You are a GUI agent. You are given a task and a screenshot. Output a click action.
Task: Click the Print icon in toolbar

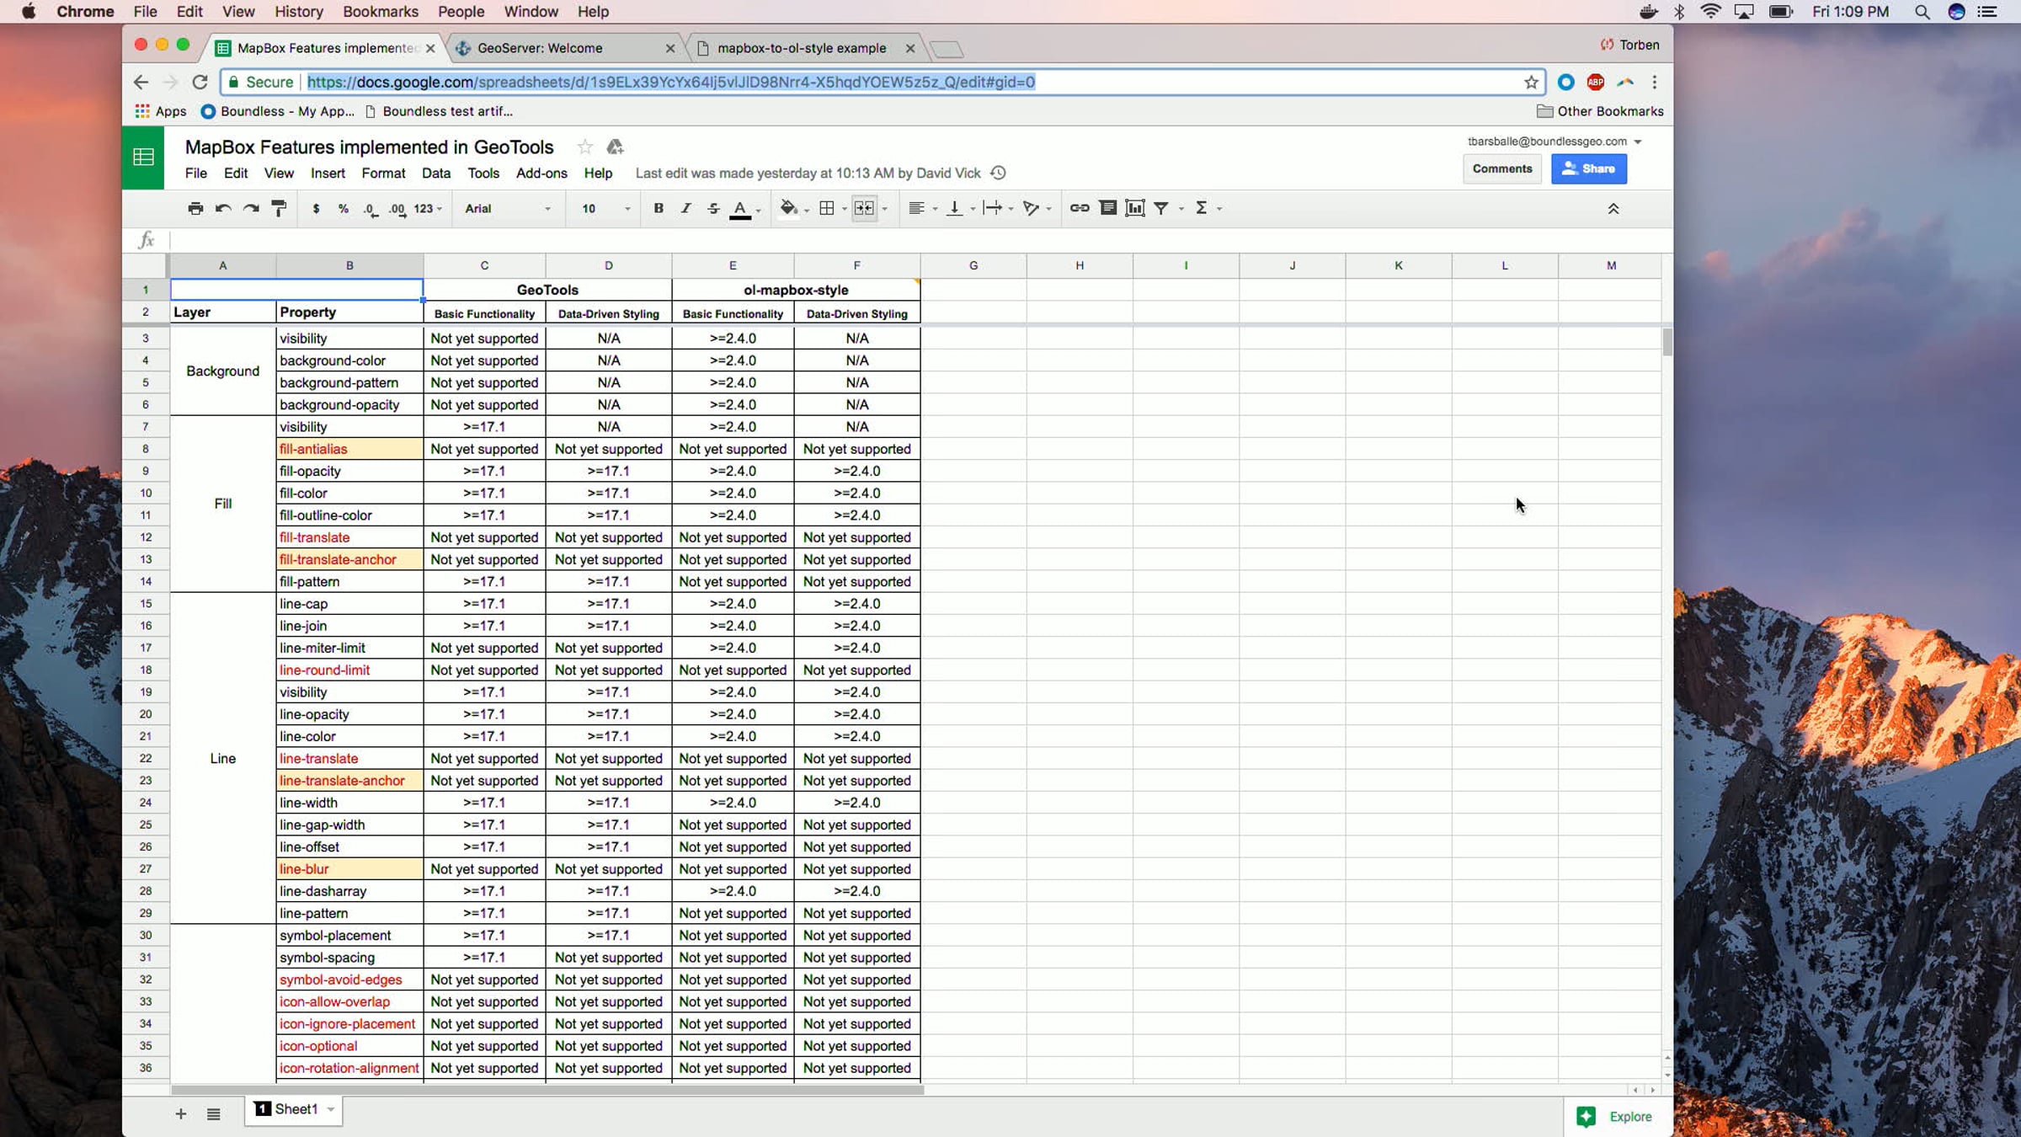pos(195,208)
